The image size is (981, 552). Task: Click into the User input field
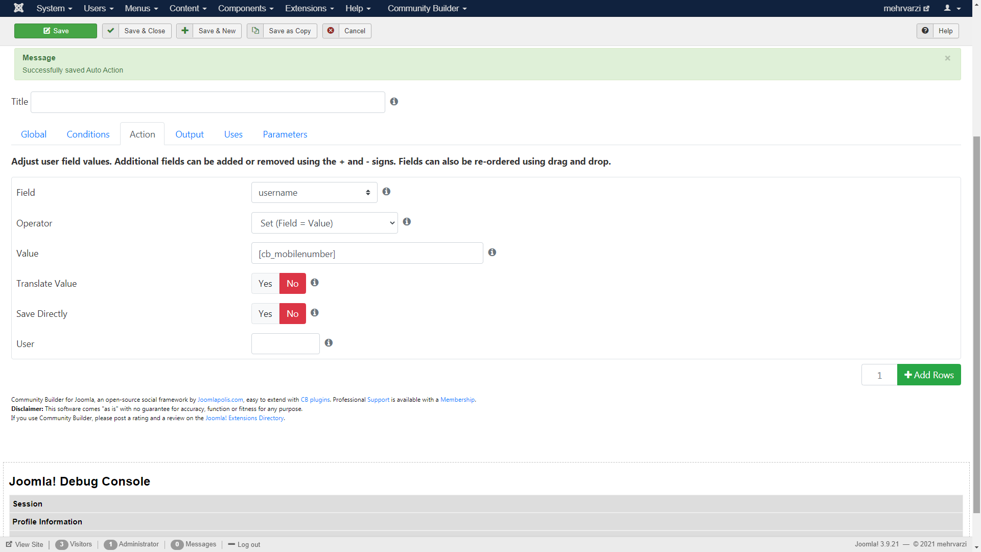coord(286,343)
